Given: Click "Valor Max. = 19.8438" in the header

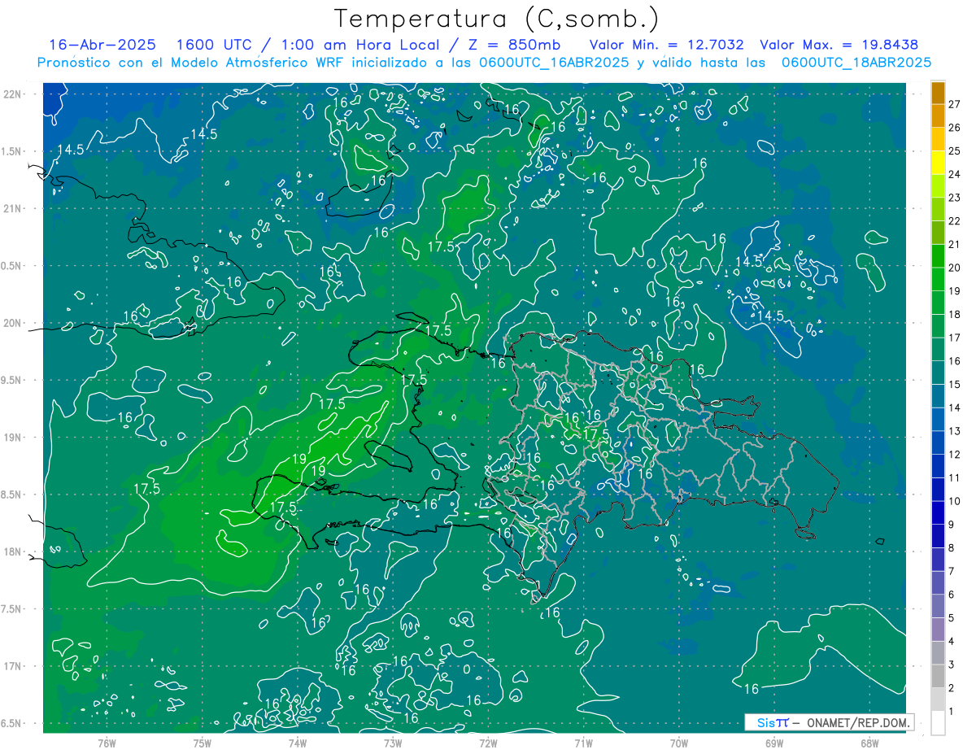Looking at the screenshot, I should pyautogui.click(x=839, y=45).
